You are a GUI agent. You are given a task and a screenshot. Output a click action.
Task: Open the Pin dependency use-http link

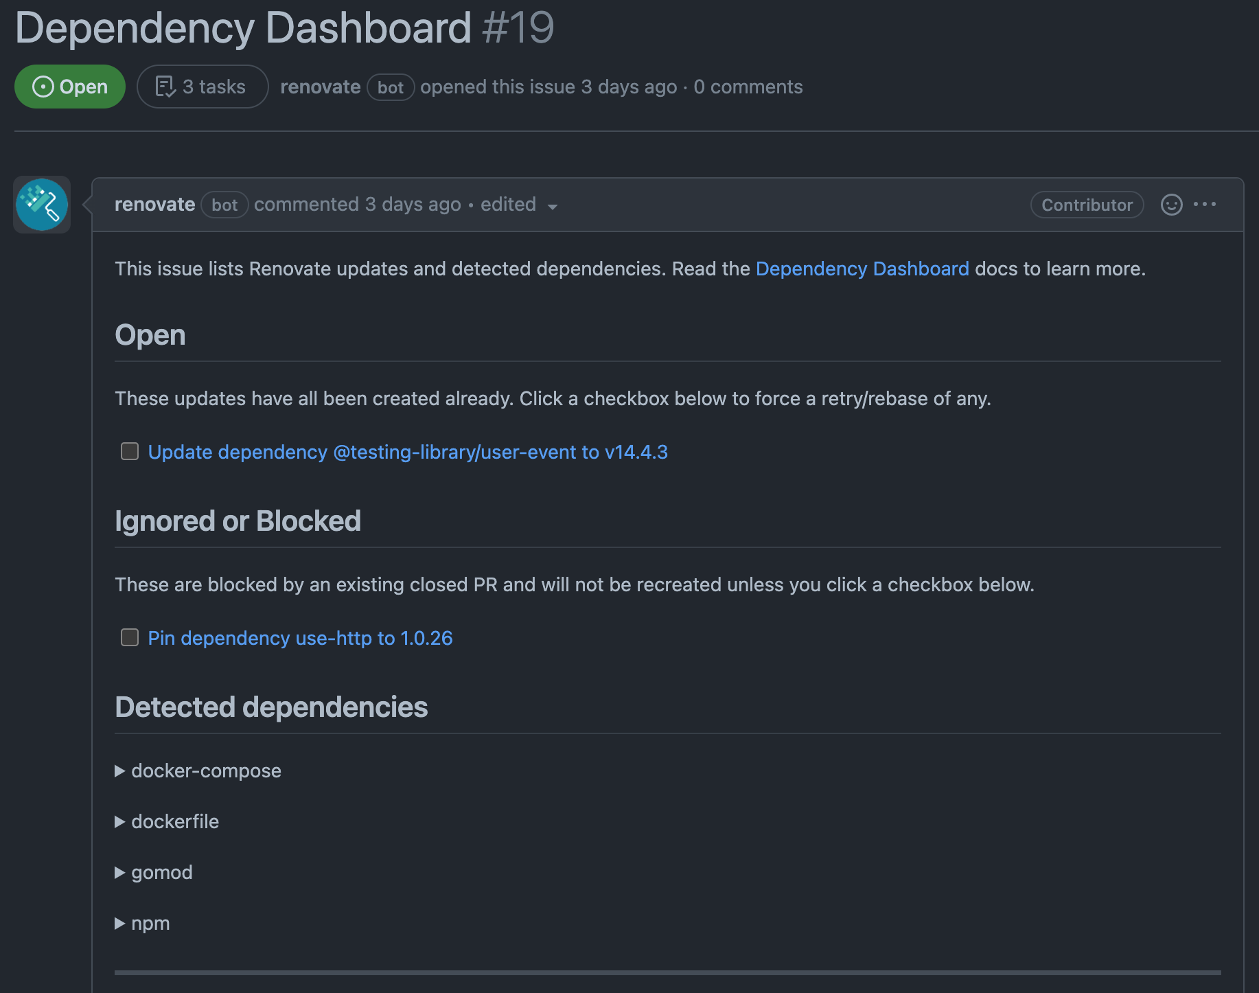pyautogui.click(x=300, y=638)
